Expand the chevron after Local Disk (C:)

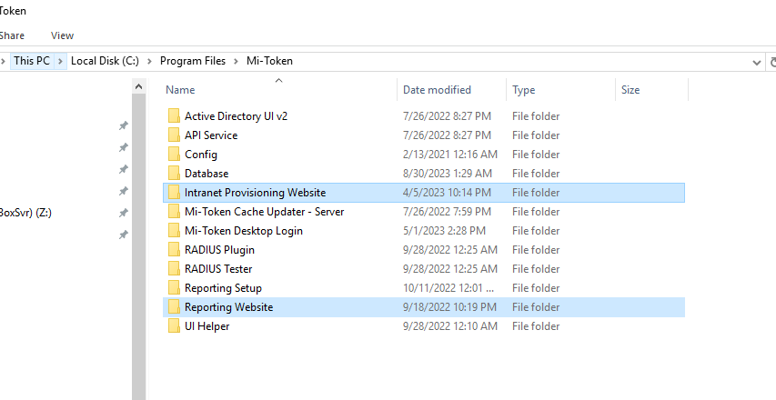pos(149,61)
